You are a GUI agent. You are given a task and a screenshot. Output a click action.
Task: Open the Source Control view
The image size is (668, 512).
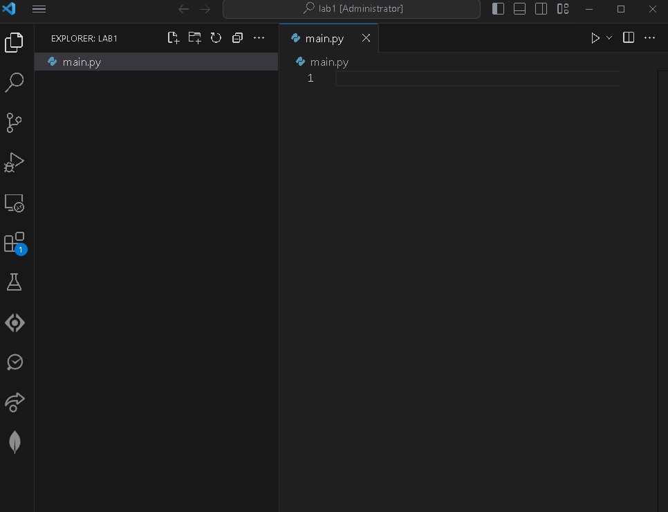click(x=15, y=122)
